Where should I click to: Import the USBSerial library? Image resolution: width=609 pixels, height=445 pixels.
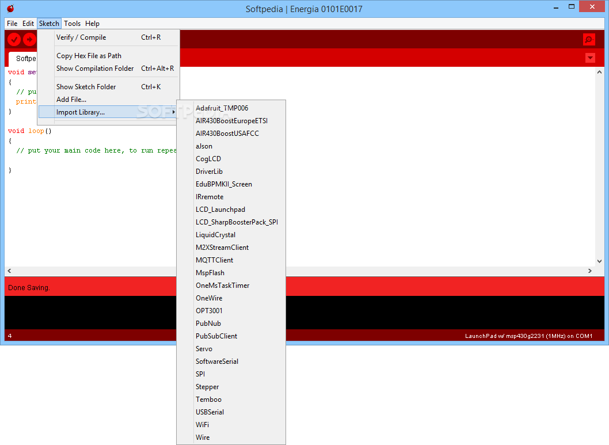tap(231, 412)
